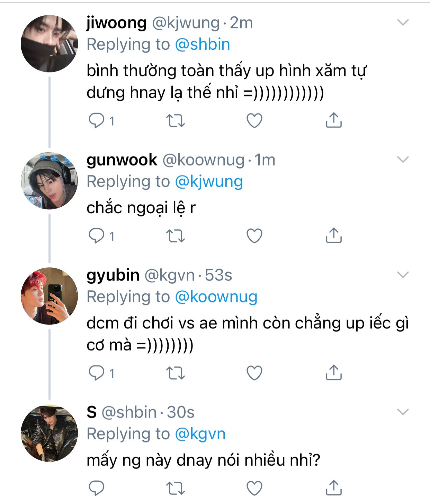Share gunwook's reply

click(x=334, y=236)
